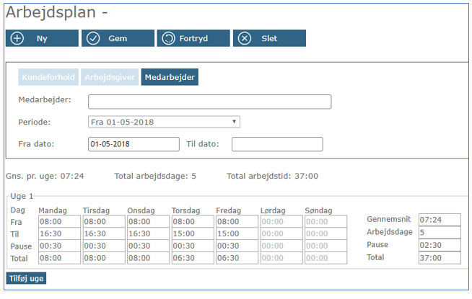This screenshot has width=472, height=299.
Task: Open the Periode dropdown
Action: coord(164,122)
